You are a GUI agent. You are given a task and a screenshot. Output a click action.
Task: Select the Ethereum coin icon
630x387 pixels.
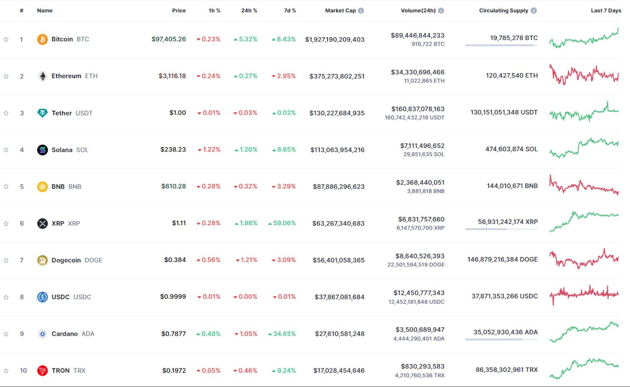click(x=42, y=76)
